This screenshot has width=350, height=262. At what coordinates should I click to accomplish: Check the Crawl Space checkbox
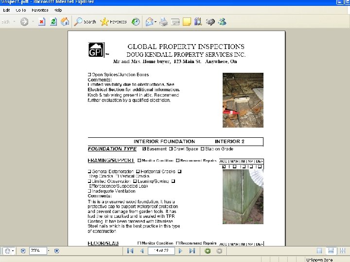[171, 148]
